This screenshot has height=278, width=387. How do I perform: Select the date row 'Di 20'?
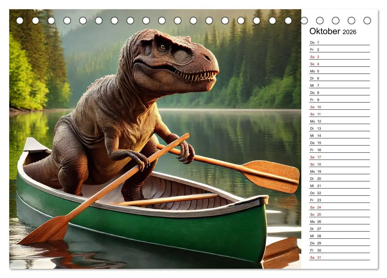click(339, 178)
